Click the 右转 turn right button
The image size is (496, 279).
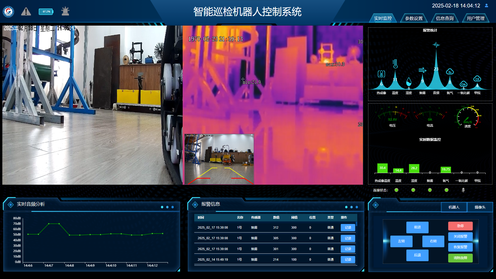[433, 241]
